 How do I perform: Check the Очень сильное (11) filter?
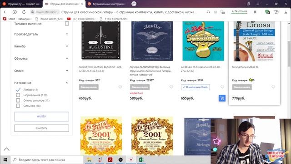coord(18,100)
